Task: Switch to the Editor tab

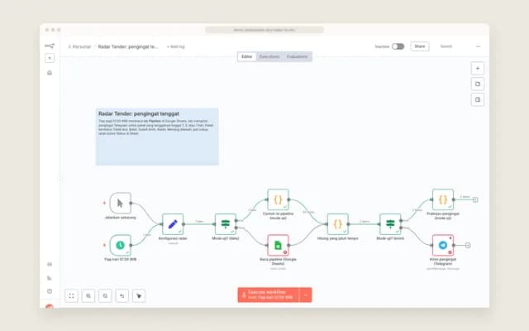Action: point(246,56)
